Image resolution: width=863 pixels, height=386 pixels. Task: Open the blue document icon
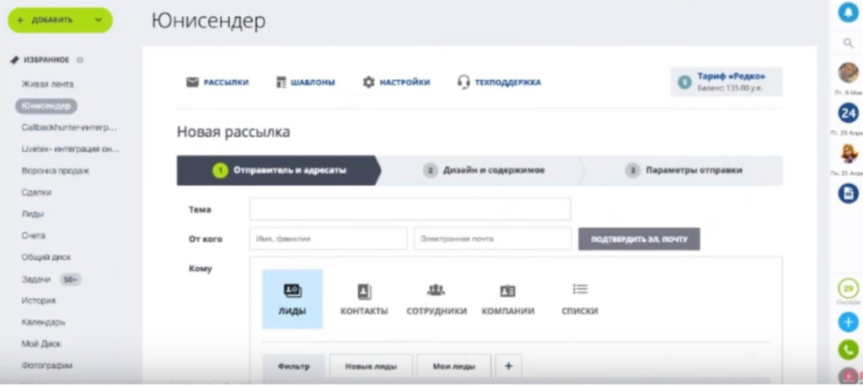(848, 193)
